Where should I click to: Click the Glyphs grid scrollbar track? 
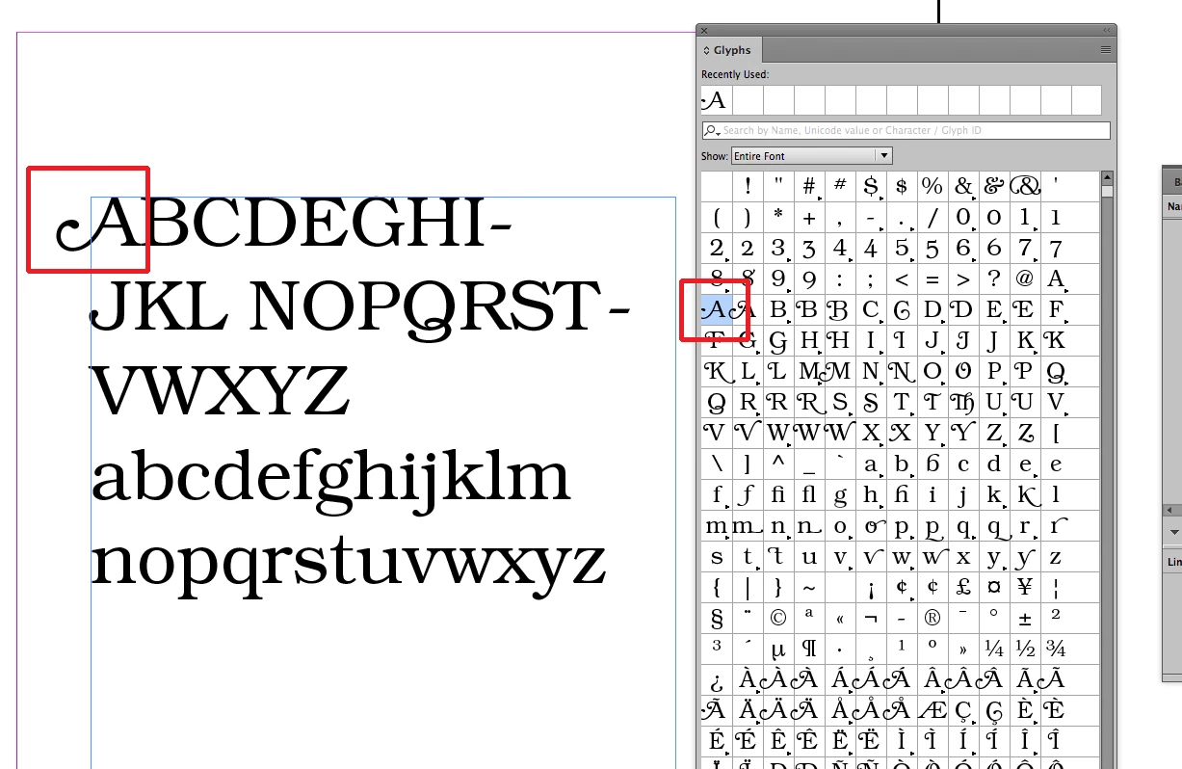pos(1107,482)
